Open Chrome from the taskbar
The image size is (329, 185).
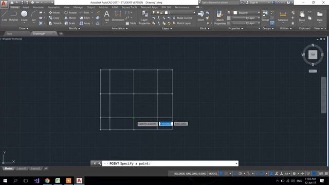[x=47, y=180]
